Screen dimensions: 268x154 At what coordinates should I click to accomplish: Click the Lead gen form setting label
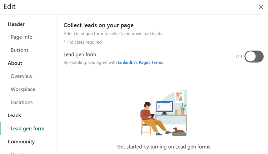tap(80, 54)
